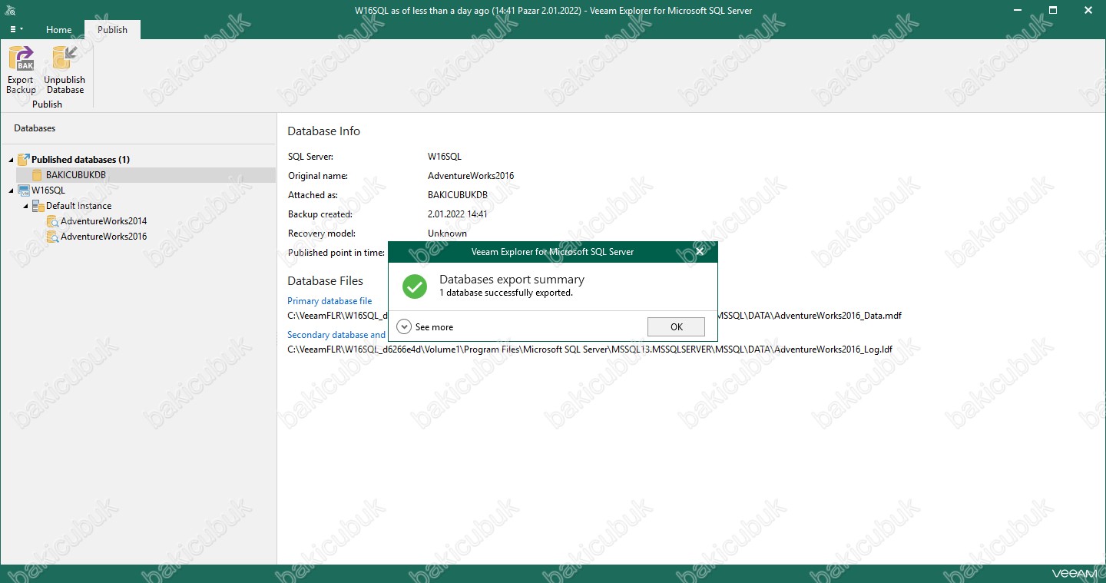Maximize the Veeam Explorer window
1106x583 pixels.
(1053, 10)
